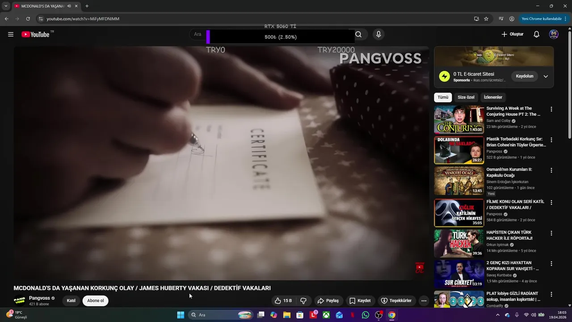
Task: Open options for Plastik Torbadaki video
Action: coord(551,140)
